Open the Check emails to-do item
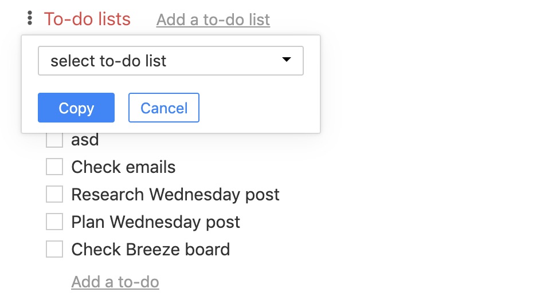The height and width of the screenshot is (308, 548). pos(123,167)
